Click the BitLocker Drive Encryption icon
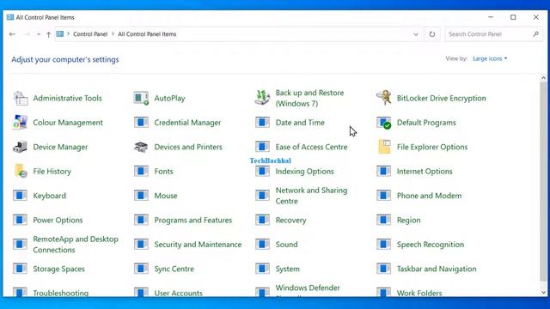 (x=384, y=98)
